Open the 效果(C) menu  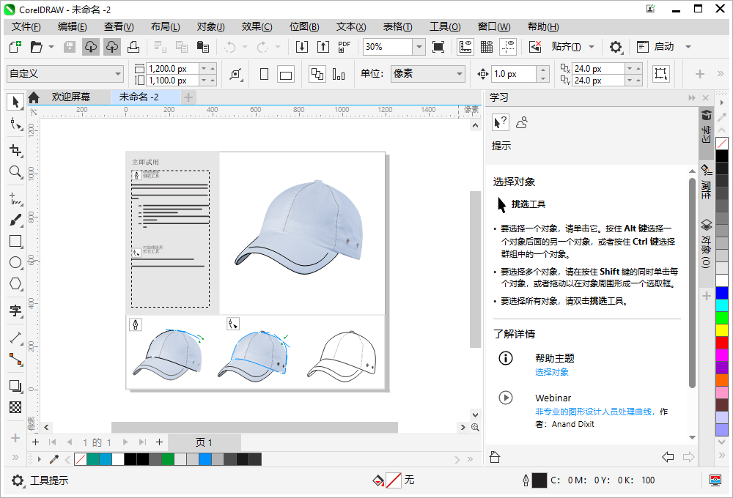(x=257, y=27)
